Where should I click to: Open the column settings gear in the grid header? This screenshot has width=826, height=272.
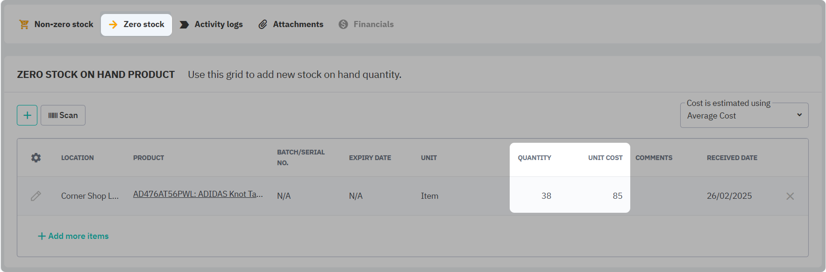[36, 158]
